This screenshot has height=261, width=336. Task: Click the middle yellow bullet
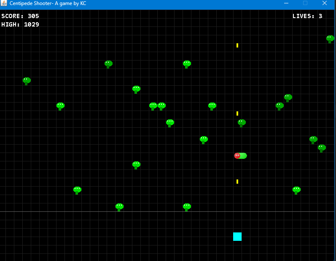point(237,113)
